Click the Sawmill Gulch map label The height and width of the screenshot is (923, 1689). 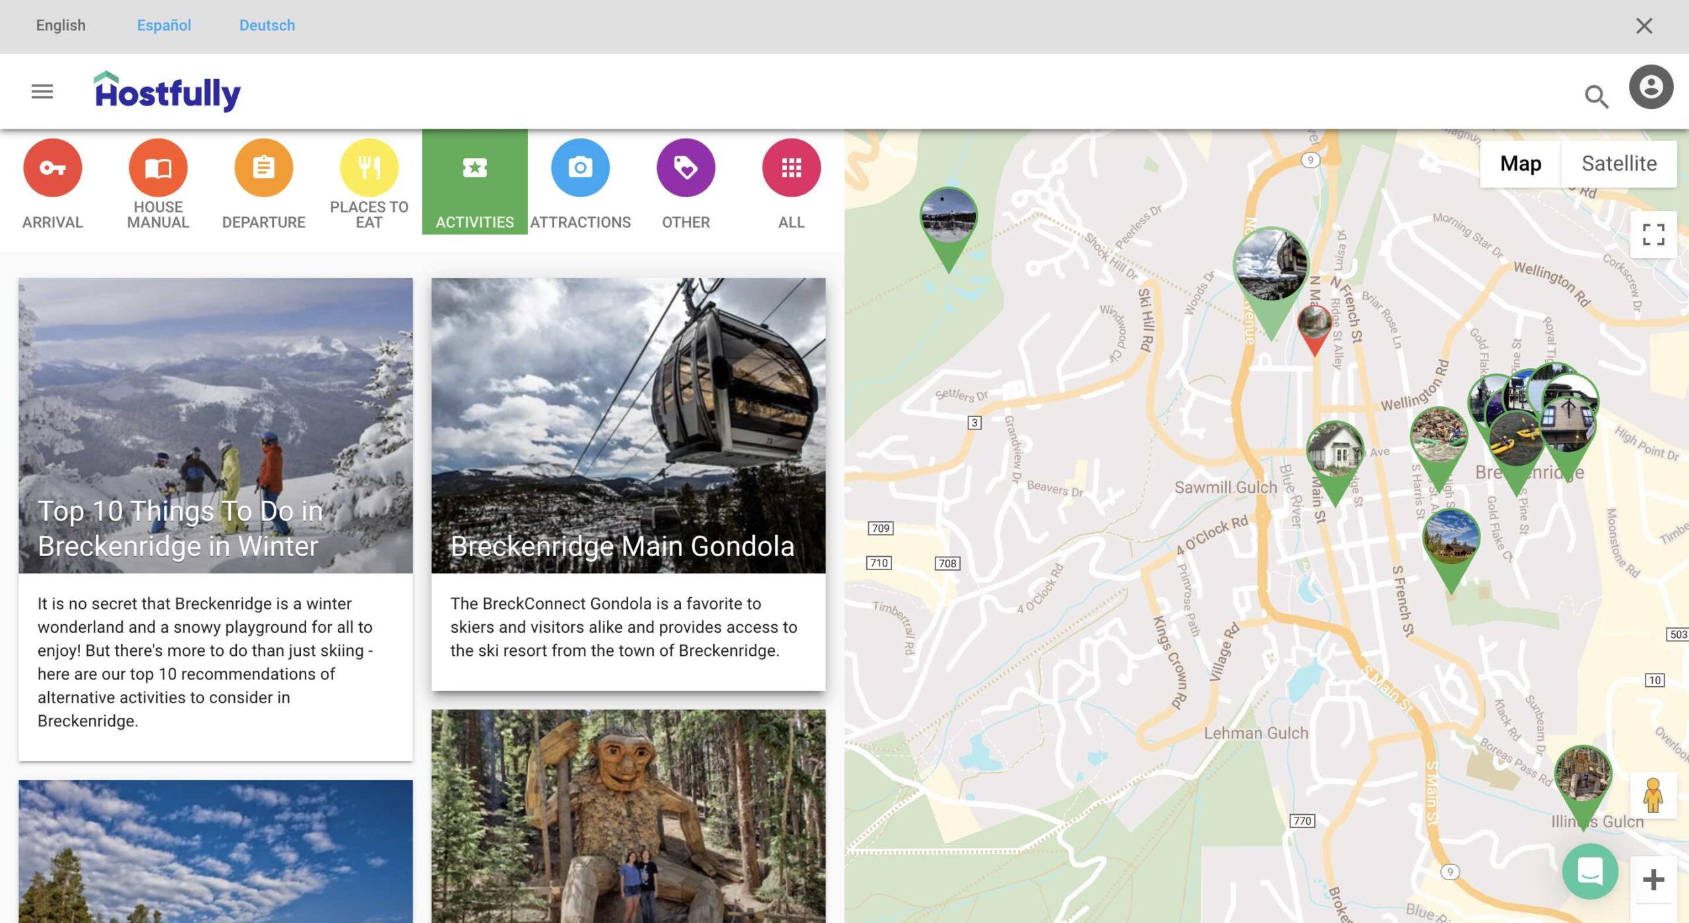point(1226,487)
